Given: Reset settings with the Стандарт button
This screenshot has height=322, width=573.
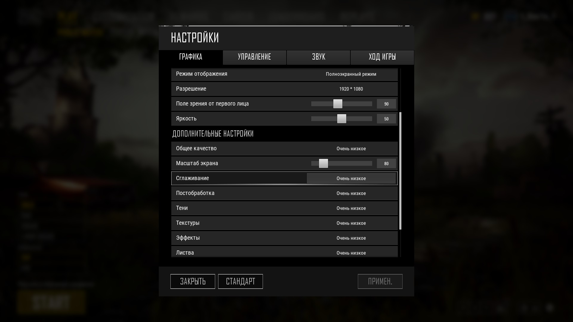Looking at the screenshot, I should coord(241,281).
